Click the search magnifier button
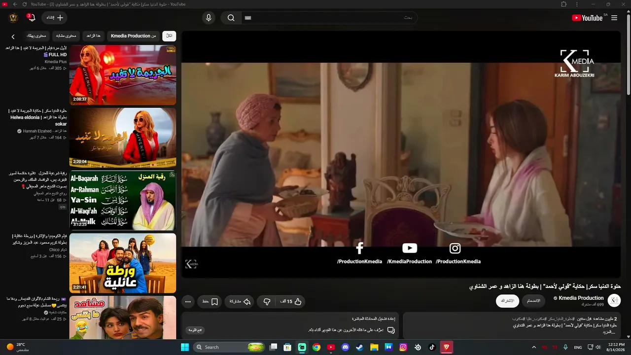Image resolution: width=631 pixels, height=355 pixels. click(231, 18)
